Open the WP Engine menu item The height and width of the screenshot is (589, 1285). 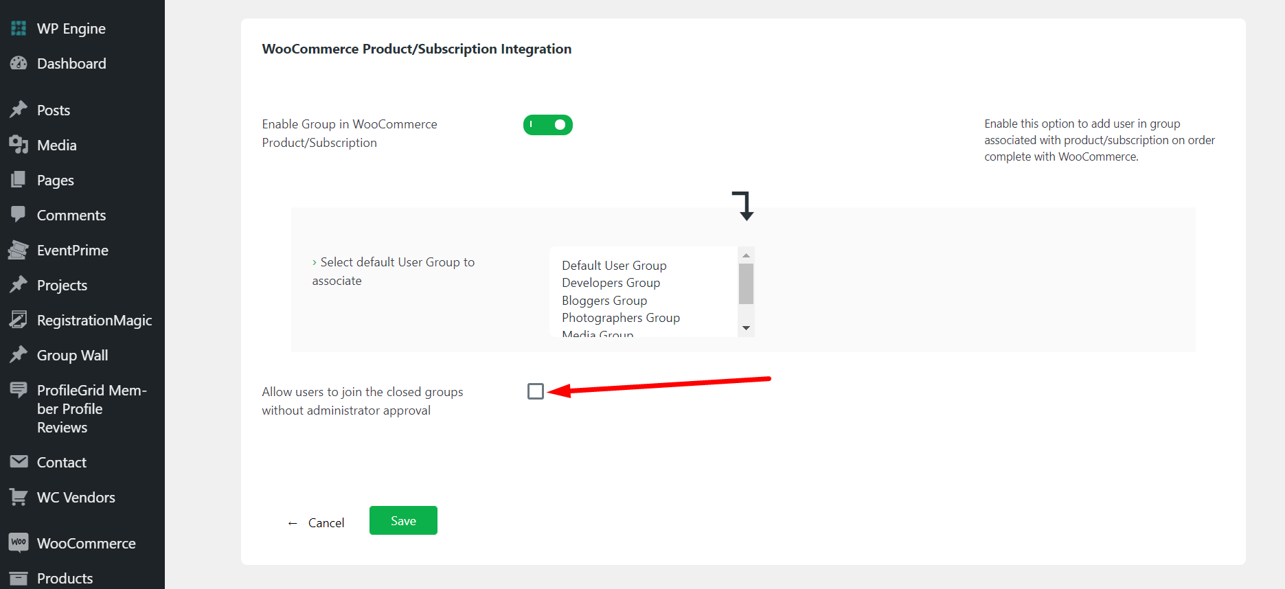(71, 28)
